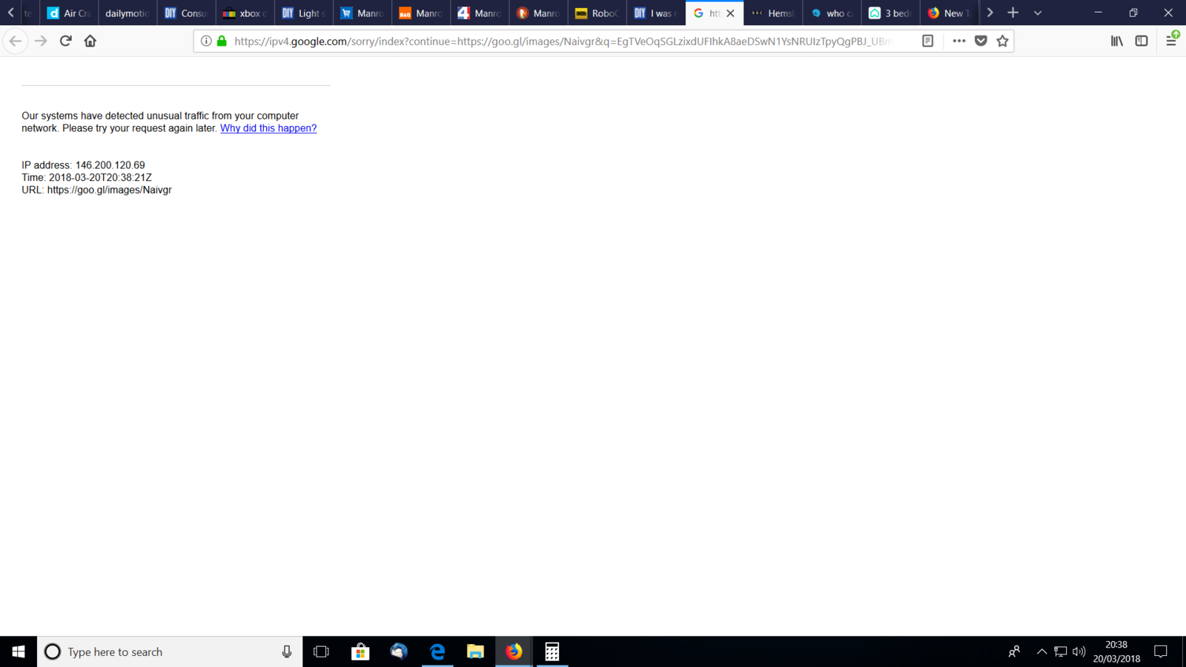This screenshot has height=667, width=1186.
Task: Click the Why did this happen link
Action: 268,127
